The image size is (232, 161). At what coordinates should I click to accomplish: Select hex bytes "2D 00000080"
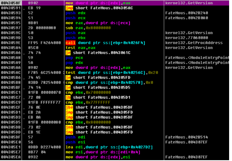click(42, 28)
